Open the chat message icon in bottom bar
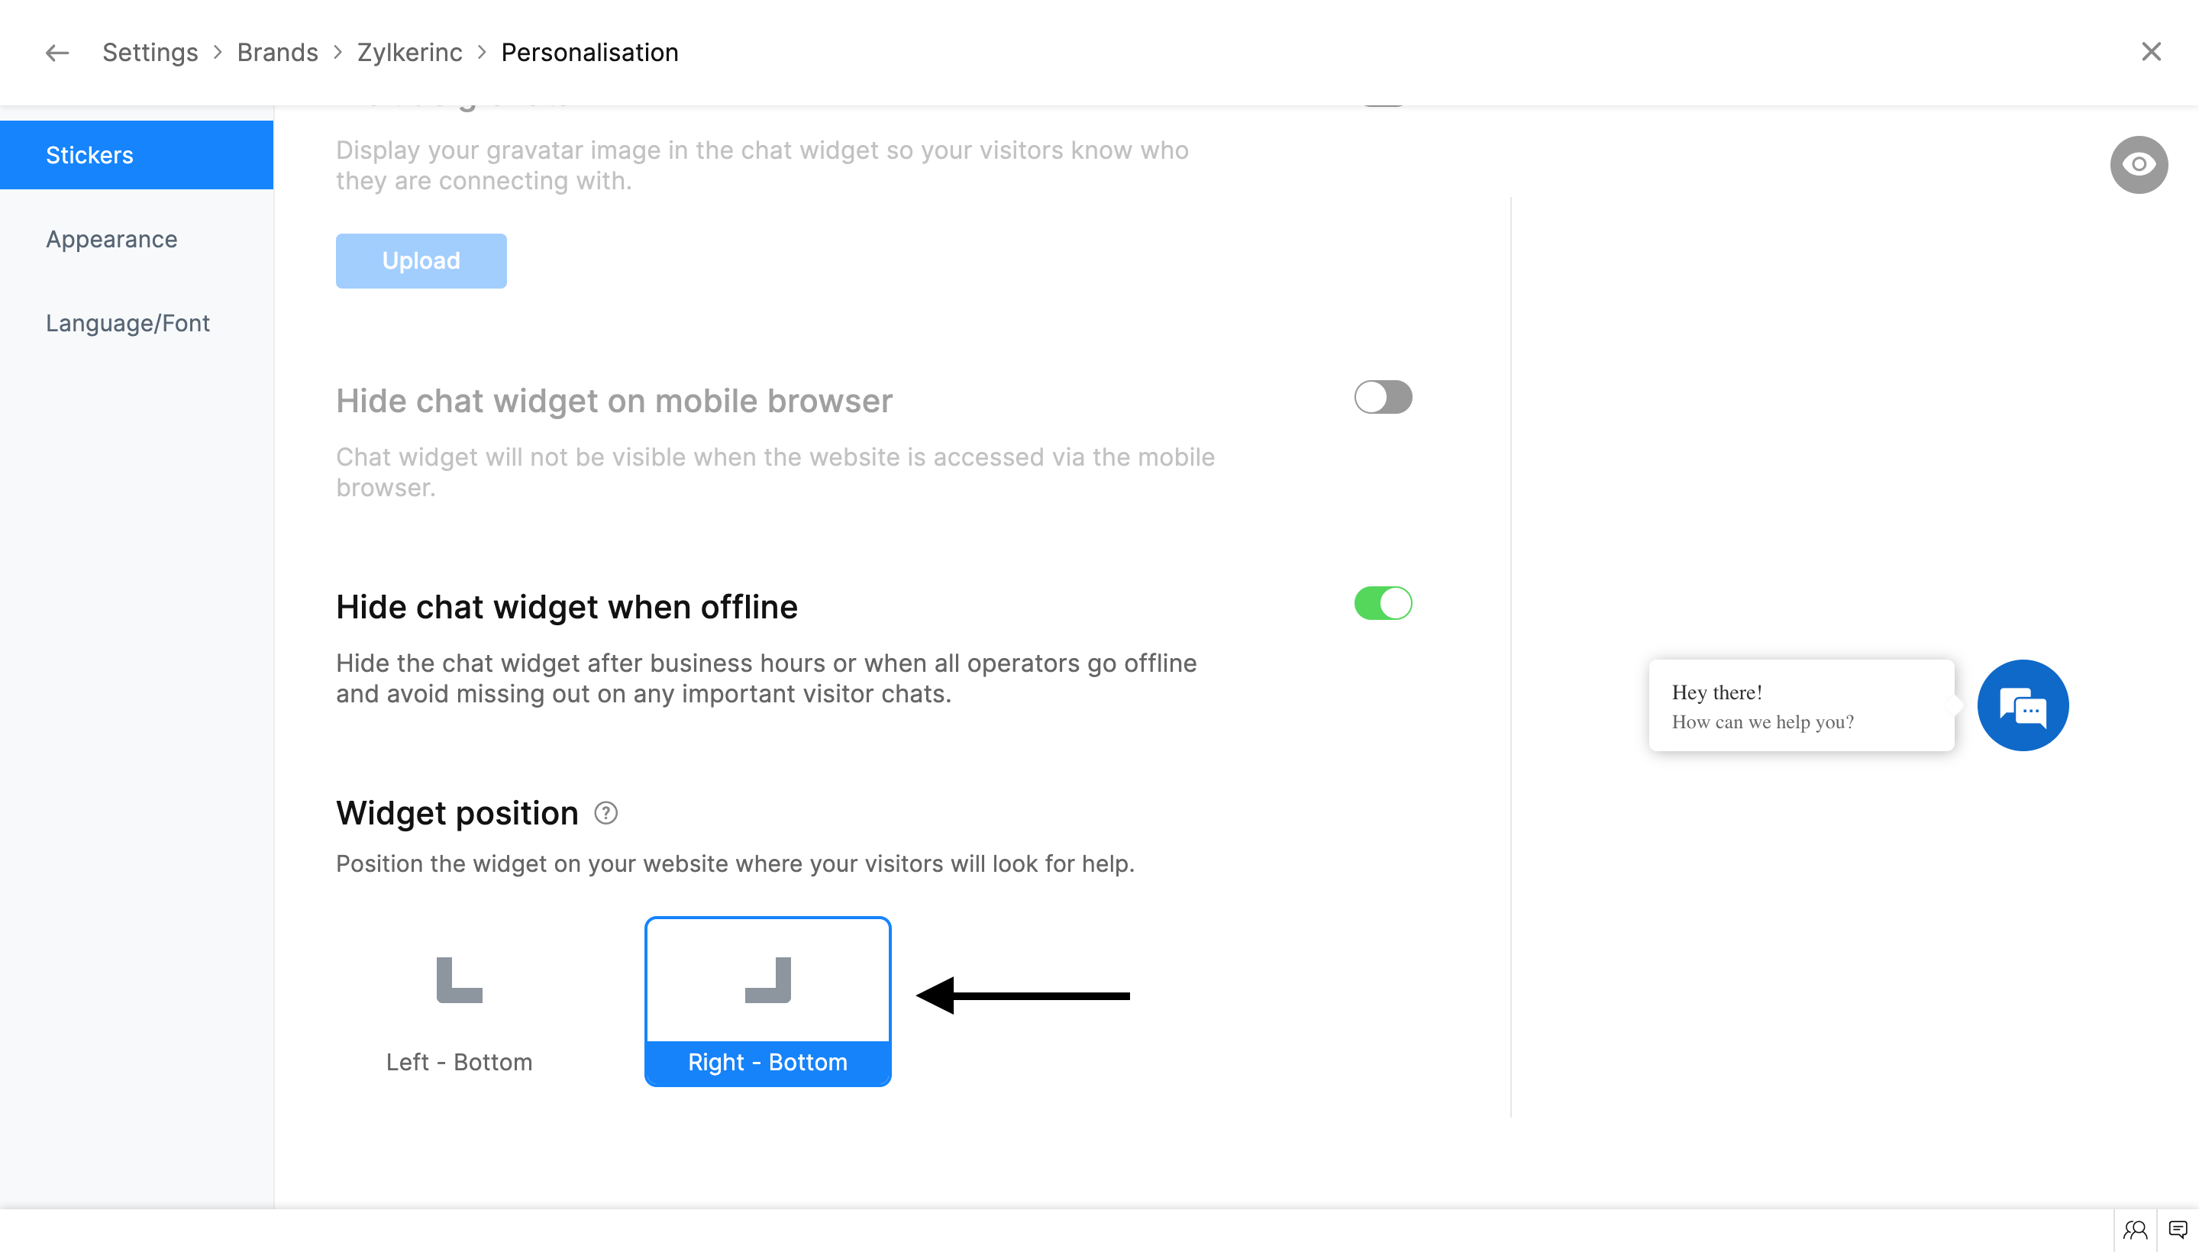 point(2178,1230)
